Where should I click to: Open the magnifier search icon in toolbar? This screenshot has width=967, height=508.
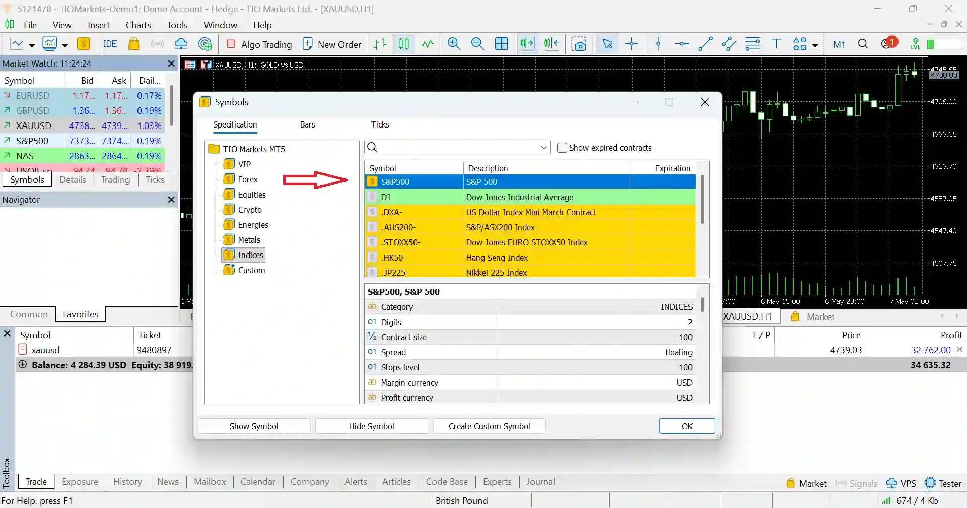(x=863, y=44)
